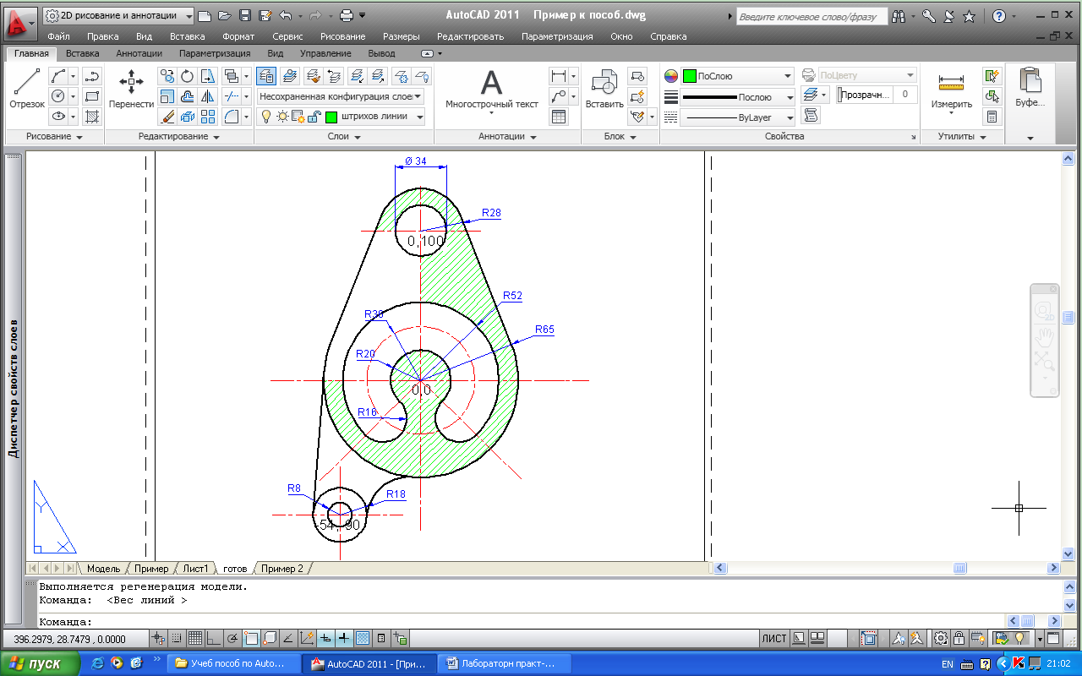The image size is (1082, 676).
Task: Open Лабораторн практ taskbar button
Action: 504,663
